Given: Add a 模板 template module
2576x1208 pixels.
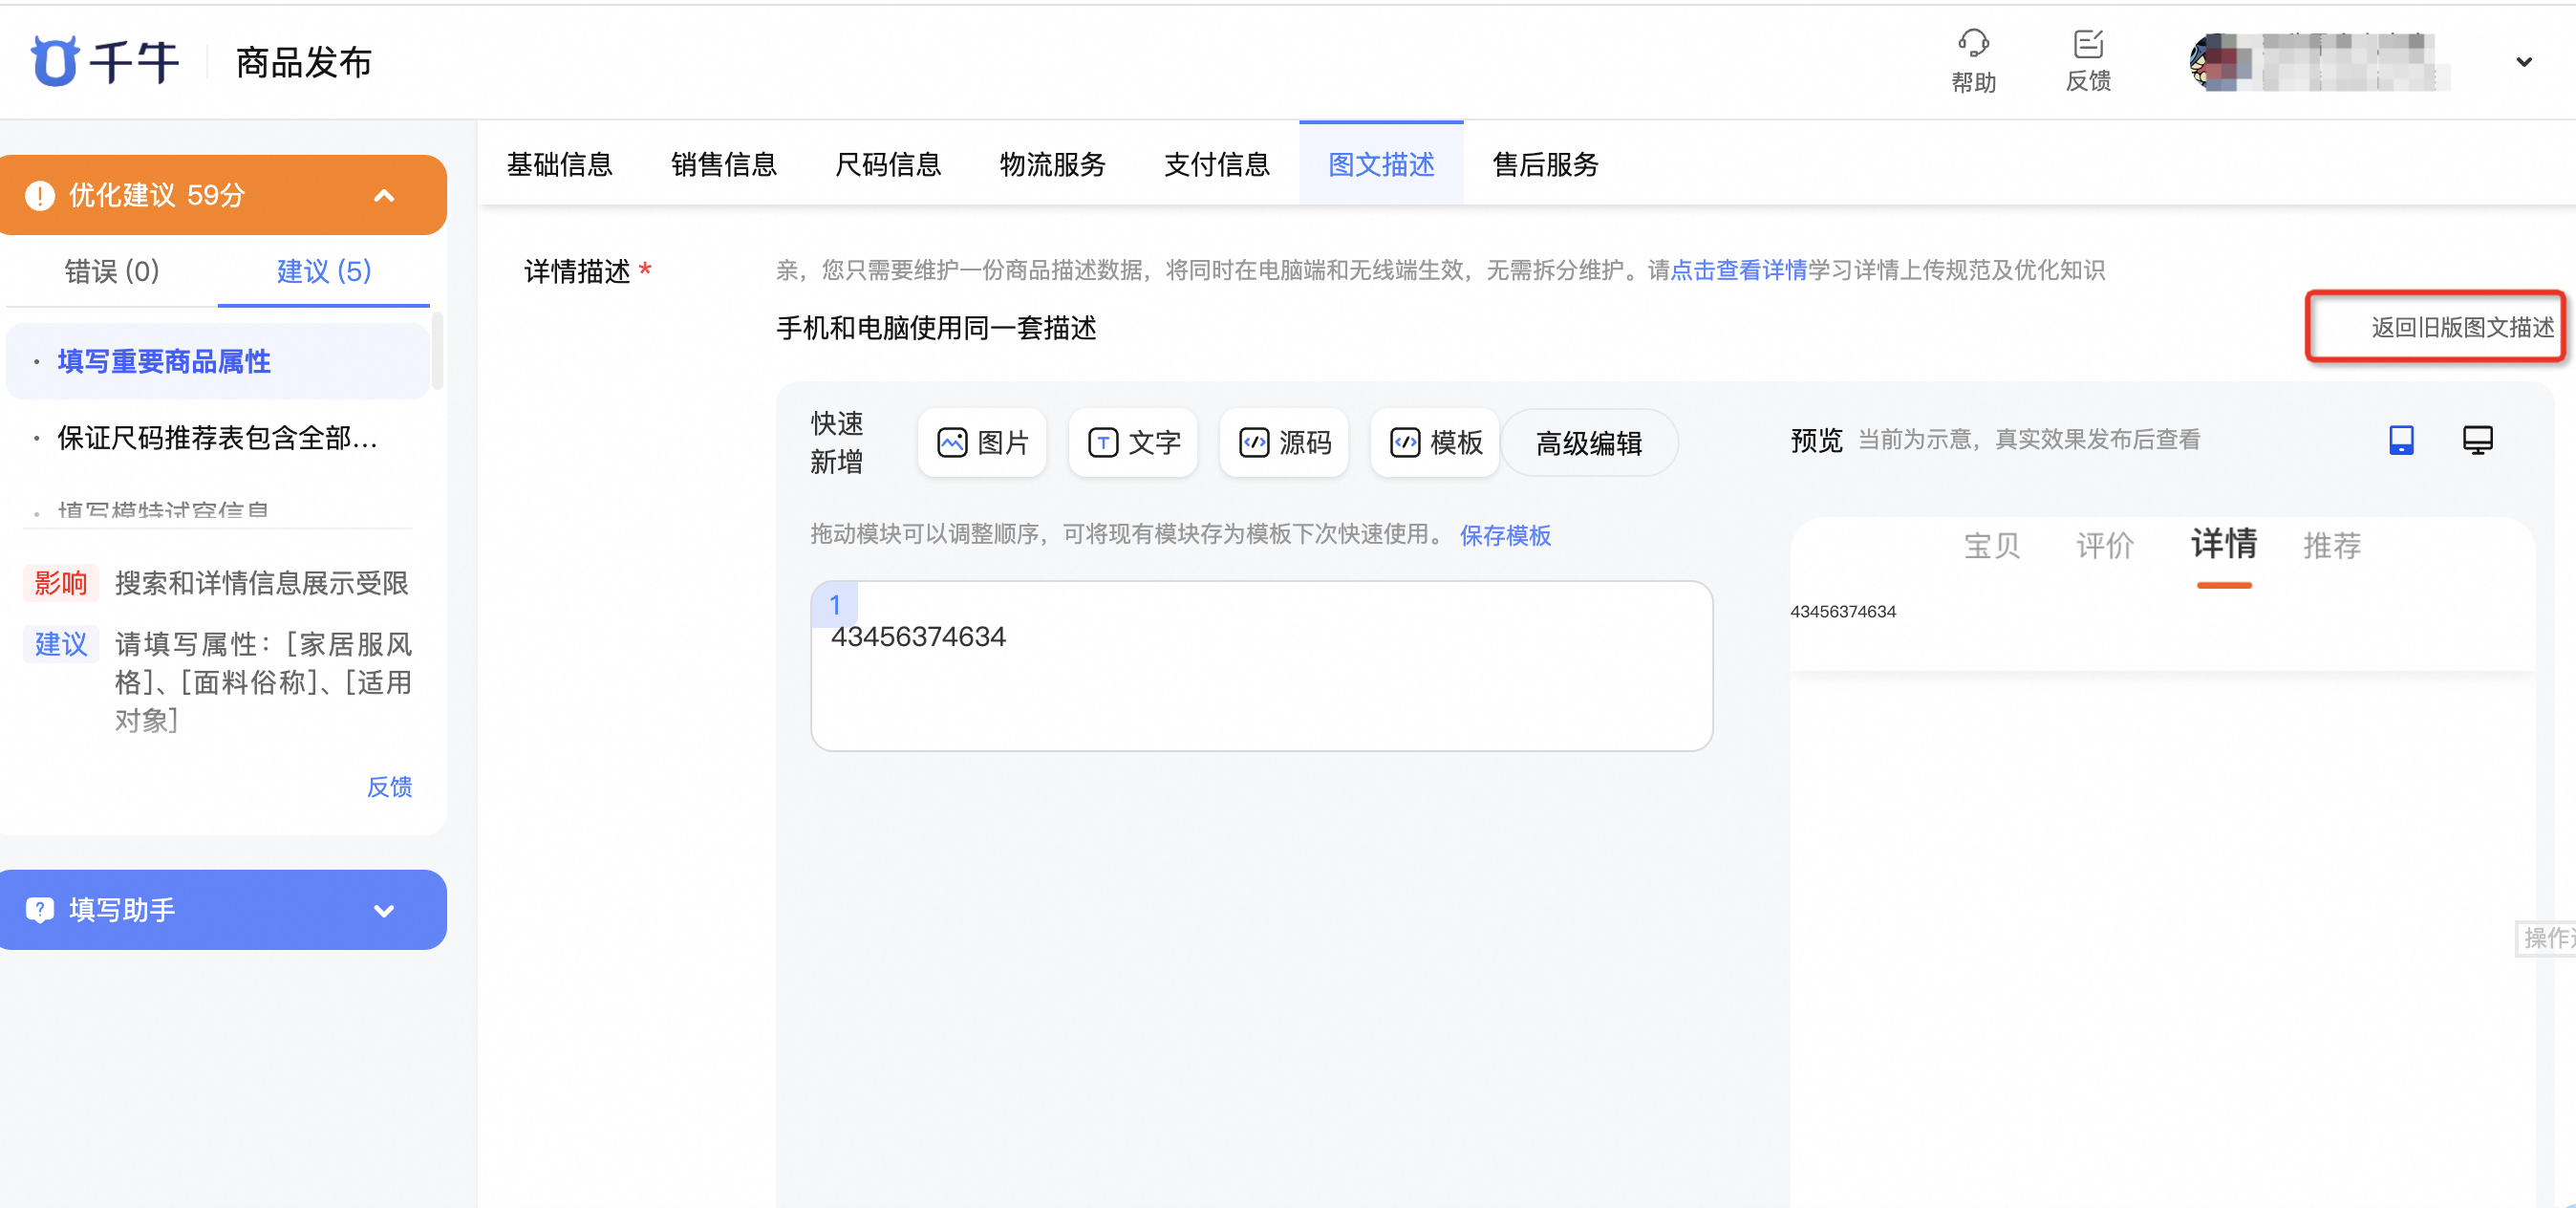Looking at the screenshot, I should tap(1435, 442).
